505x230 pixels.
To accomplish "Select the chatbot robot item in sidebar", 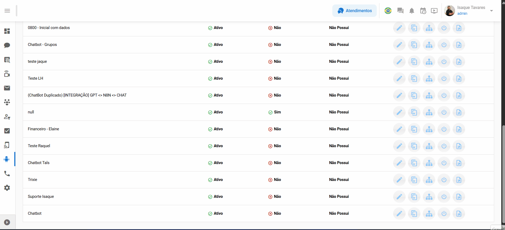I will point(7,159).
